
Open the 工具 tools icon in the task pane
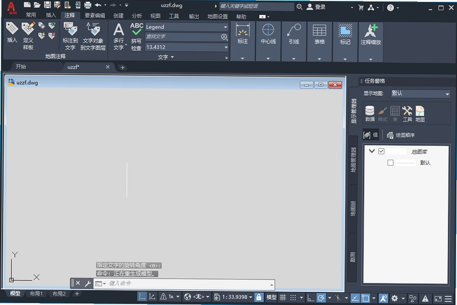coord(407,114)
